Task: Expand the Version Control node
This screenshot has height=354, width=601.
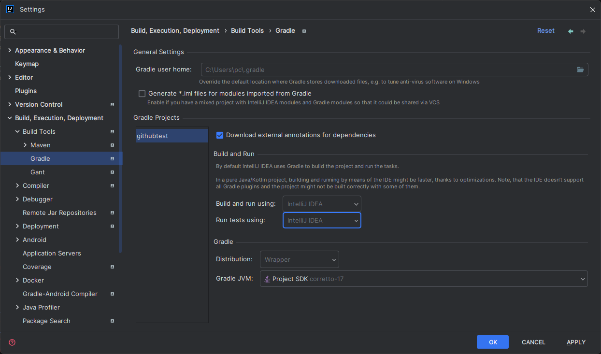Action: 10,104
